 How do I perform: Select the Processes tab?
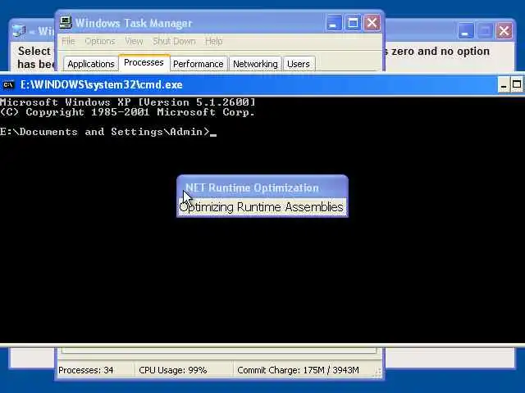[144, 62]
